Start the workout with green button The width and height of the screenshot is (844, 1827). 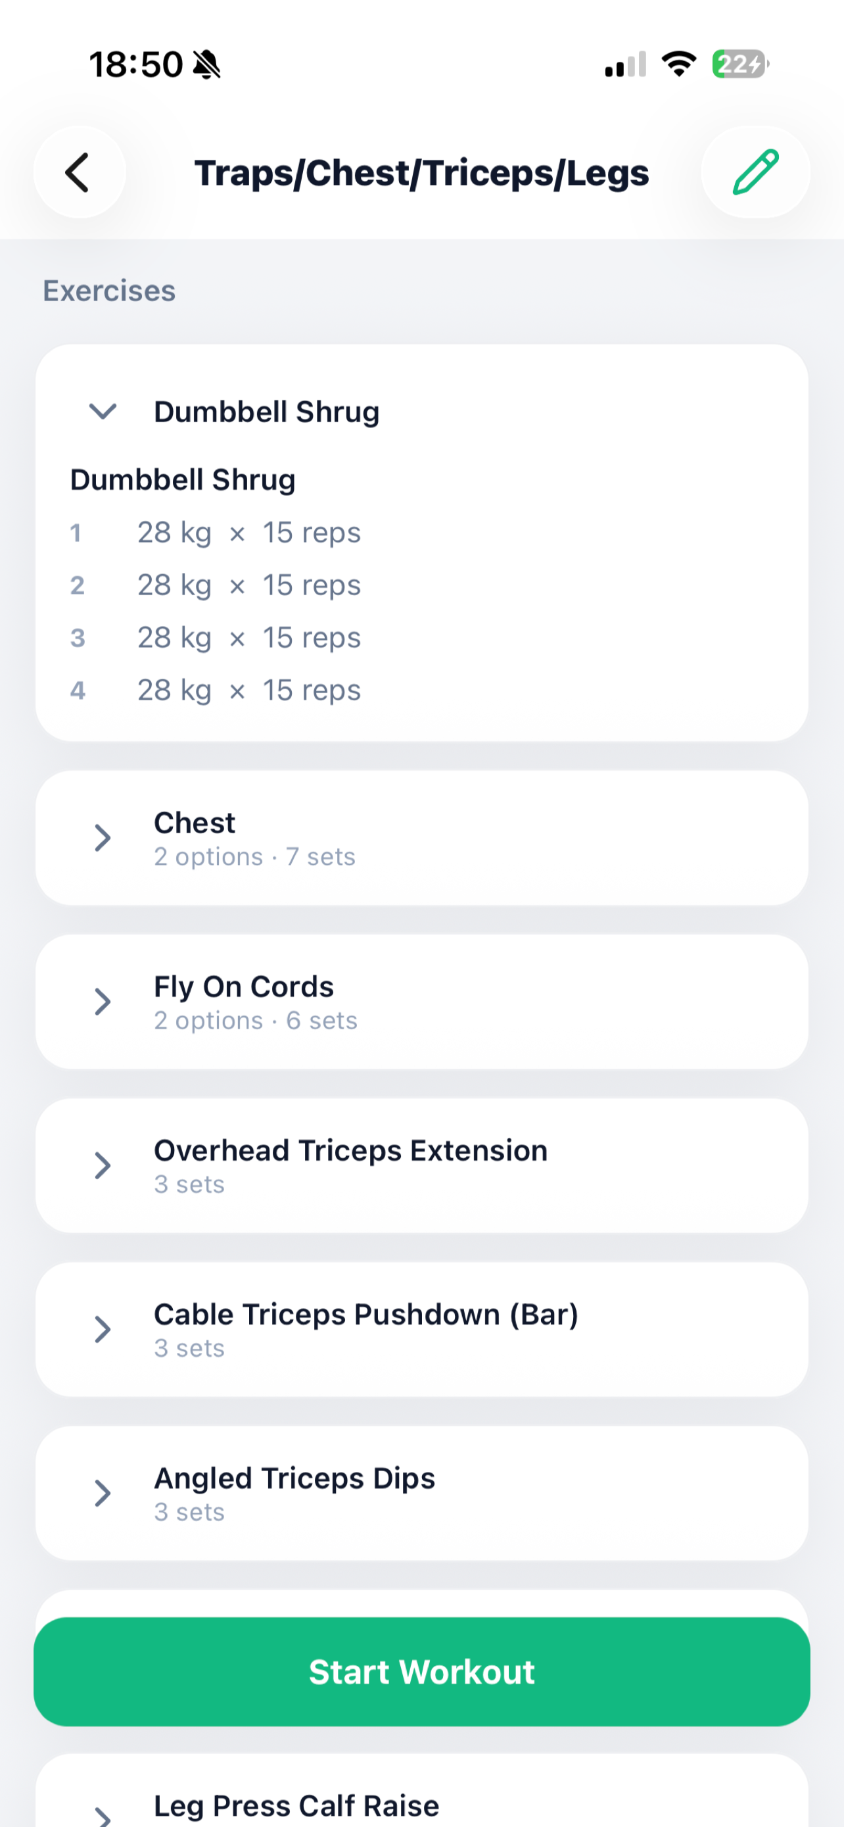pos(421,1672)
